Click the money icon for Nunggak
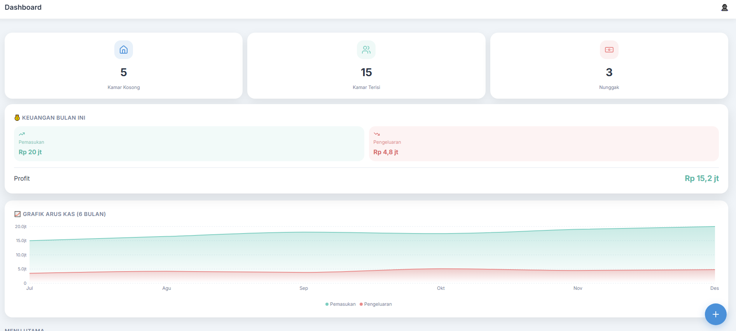Image resolution: width=736 pixels, height=331 pixels. click(609, 50)
